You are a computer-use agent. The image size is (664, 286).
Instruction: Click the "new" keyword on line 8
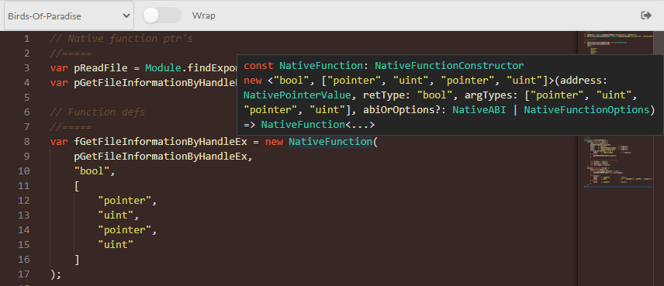coord(274,142)
